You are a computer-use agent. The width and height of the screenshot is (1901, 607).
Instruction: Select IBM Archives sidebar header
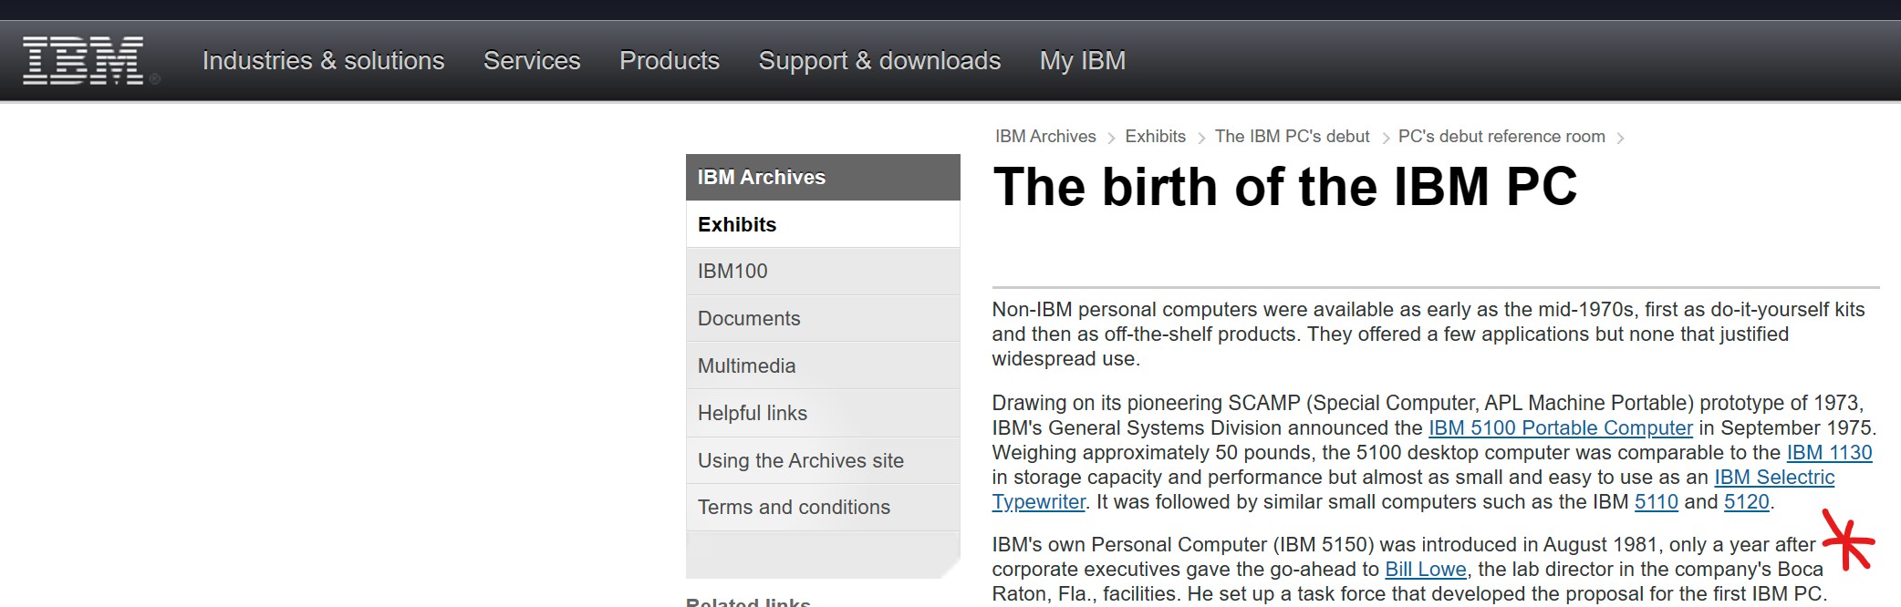pyautogui.click(x=762, y=178)
